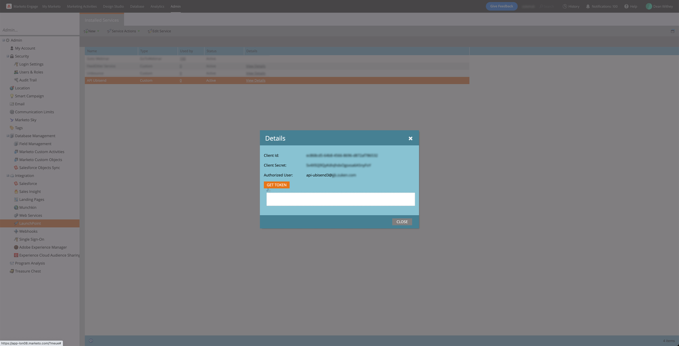Click the Communication Limits icon

pos(11,112)
